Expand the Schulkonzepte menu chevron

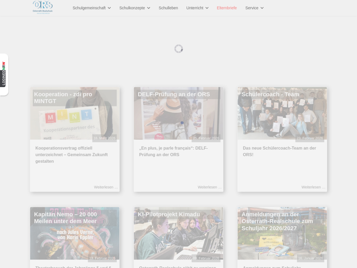pyautogui.click(x=149, y=8)
